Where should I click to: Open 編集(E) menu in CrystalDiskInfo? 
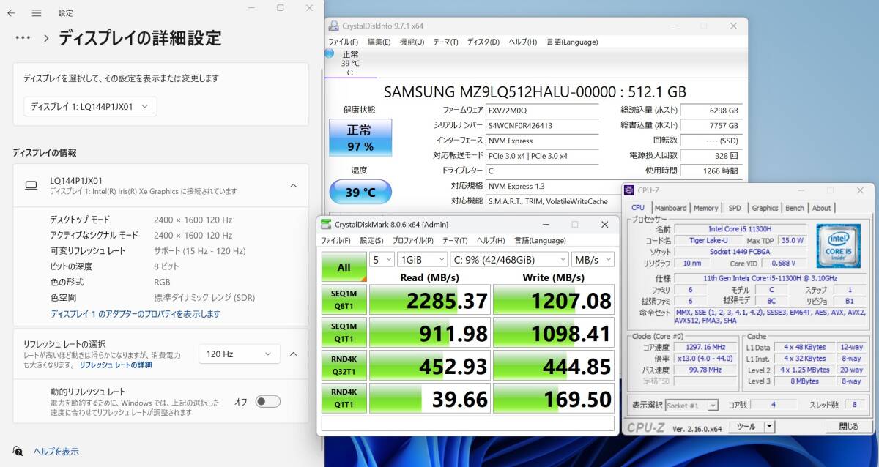(379, 42)
